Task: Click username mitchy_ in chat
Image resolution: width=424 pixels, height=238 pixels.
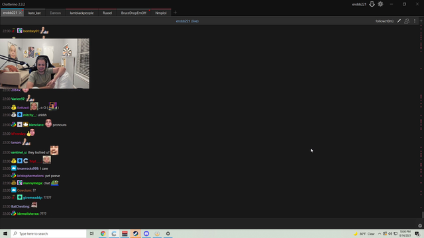Action: (29, 115)
